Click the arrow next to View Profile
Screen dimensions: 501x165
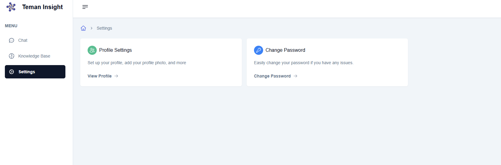(116, 76)
